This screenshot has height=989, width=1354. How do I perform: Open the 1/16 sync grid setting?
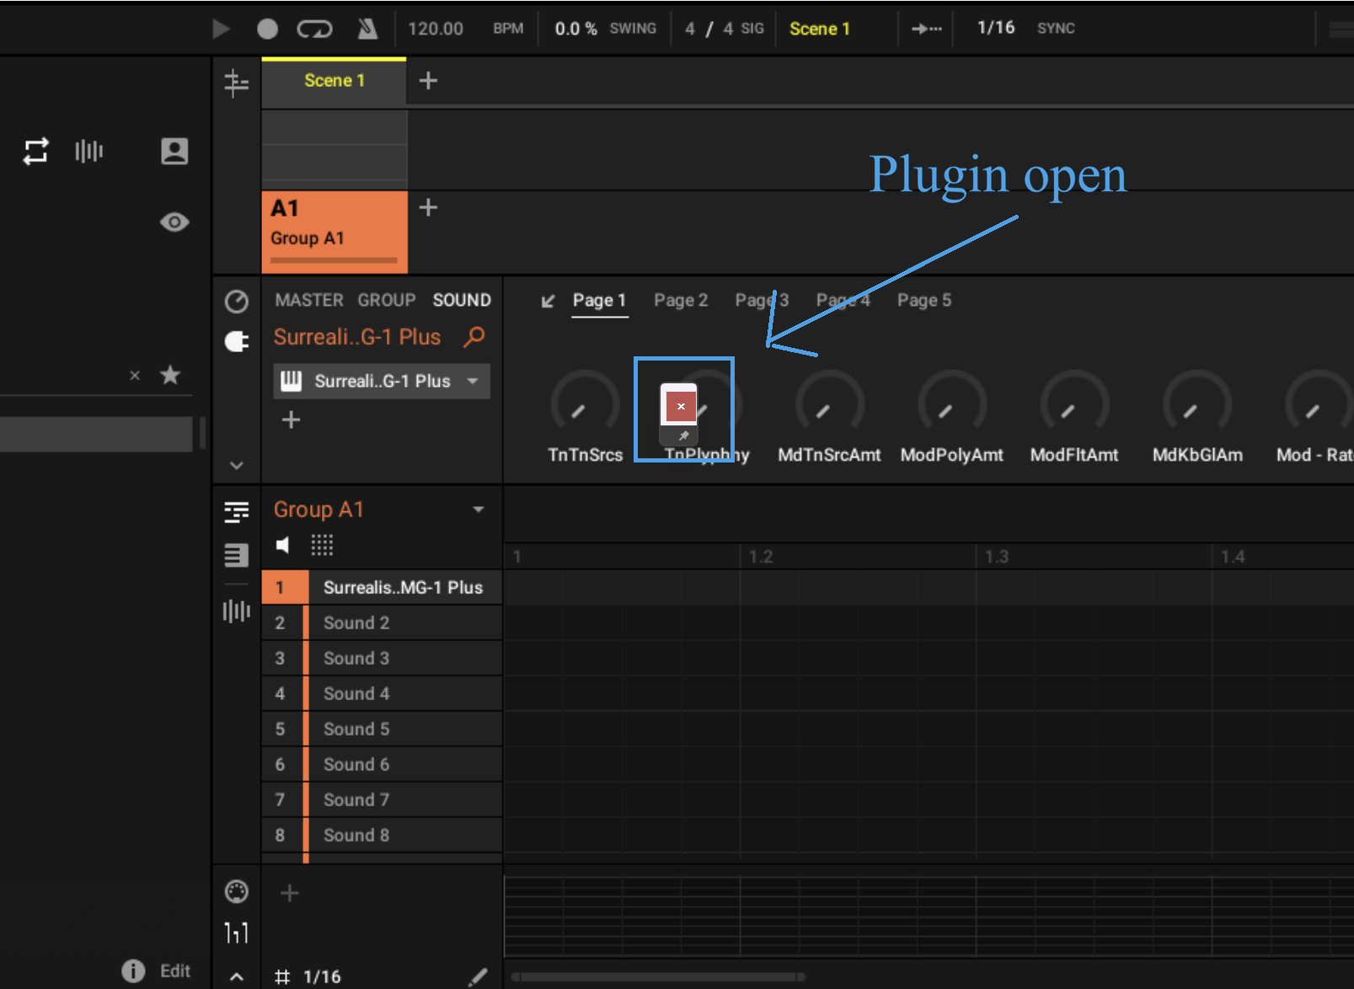[996, 28]
